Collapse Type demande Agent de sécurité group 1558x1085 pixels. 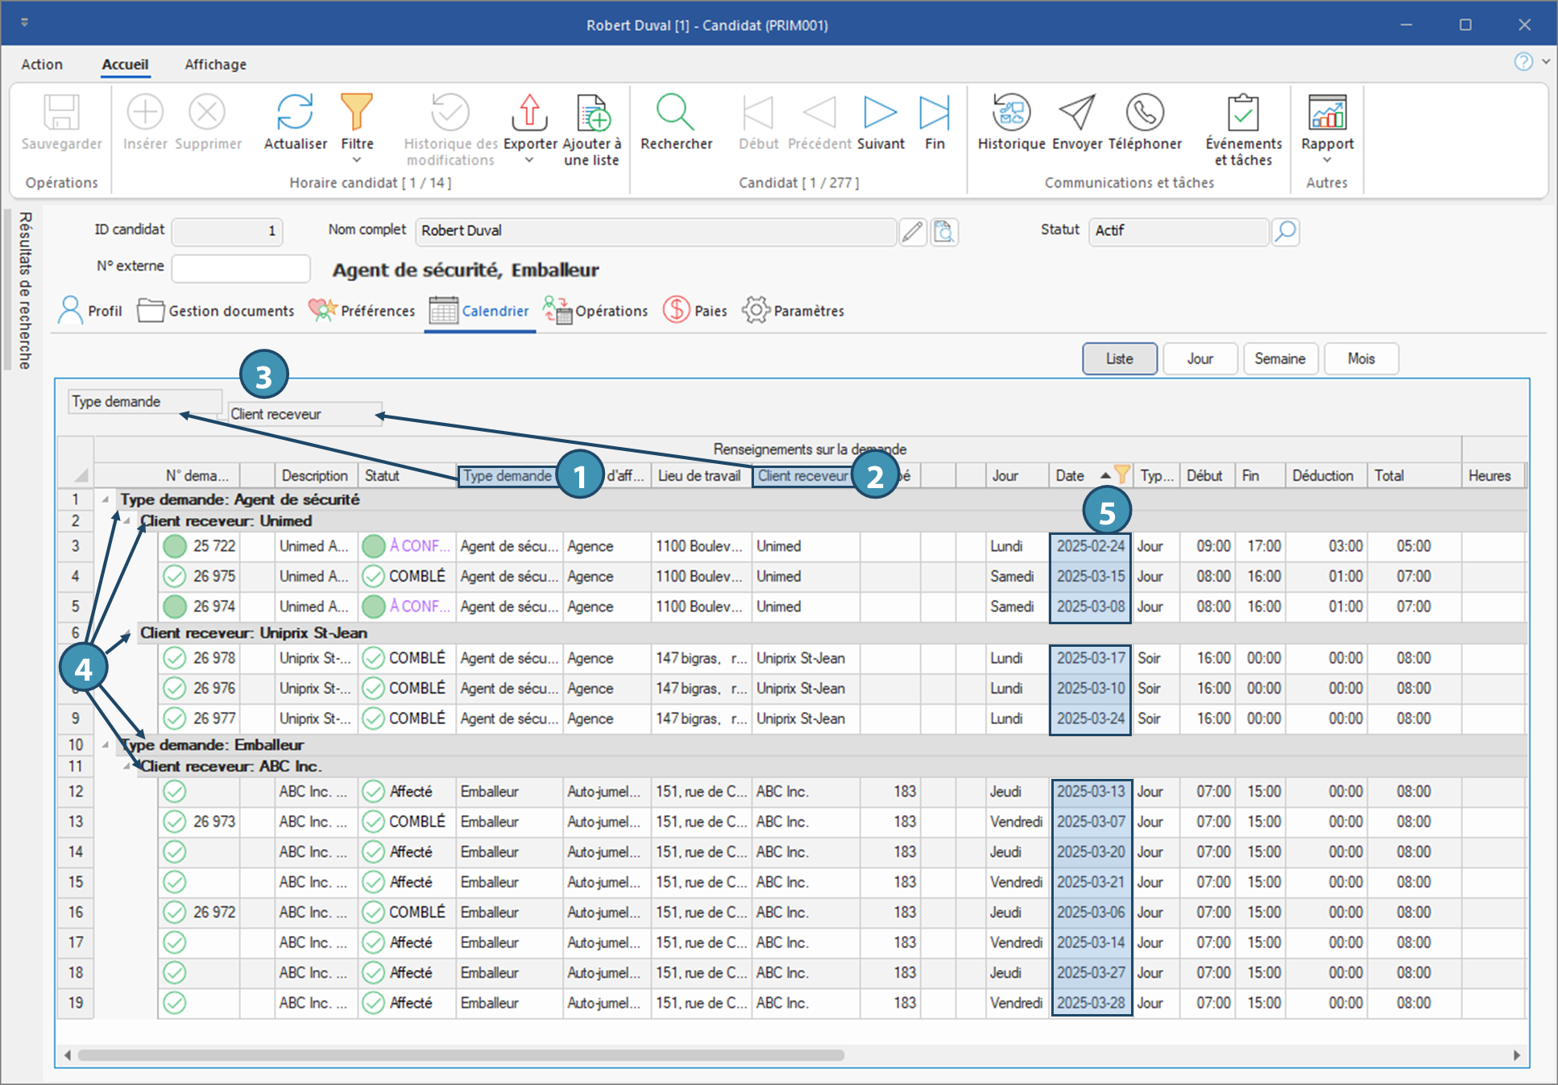pyautogui.click(x=106, y=499)
